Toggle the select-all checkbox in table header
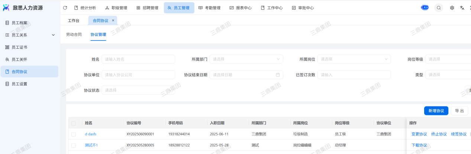 (x=74, y=123)
